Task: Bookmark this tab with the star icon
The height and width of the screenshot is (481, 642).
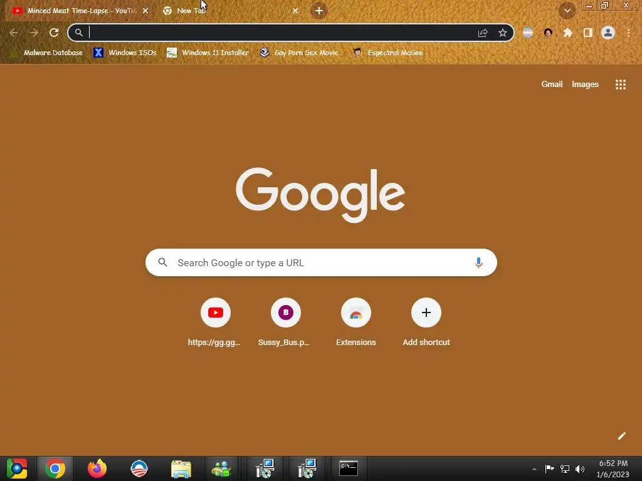Action: tap(503, 33)
